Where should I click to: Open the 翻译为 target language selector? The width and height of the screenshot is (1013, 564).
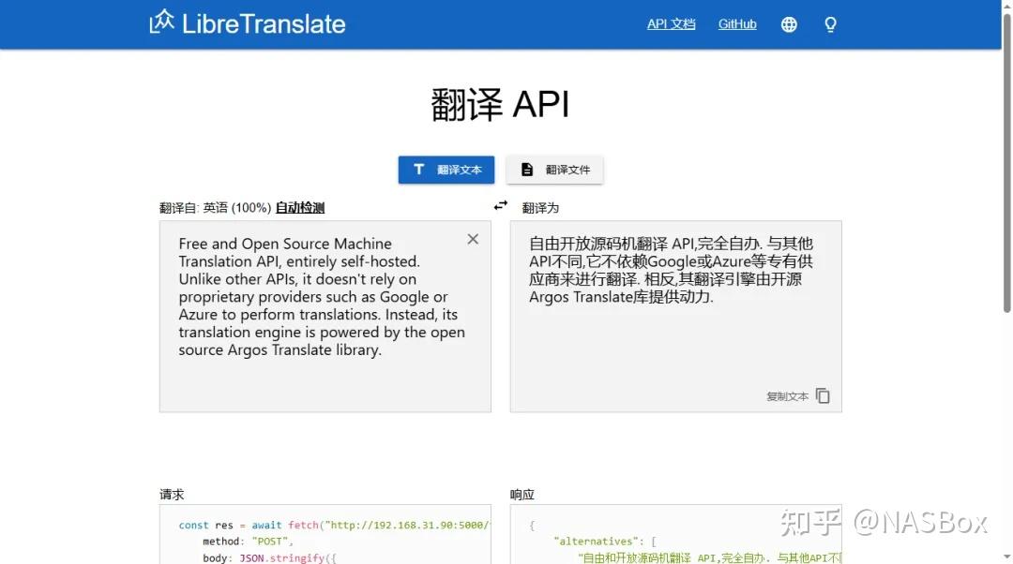[541, 207]
